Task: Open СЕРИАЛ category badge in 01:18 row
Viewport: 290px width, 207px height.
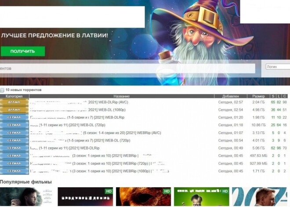Action: click(x=14, y=125)
